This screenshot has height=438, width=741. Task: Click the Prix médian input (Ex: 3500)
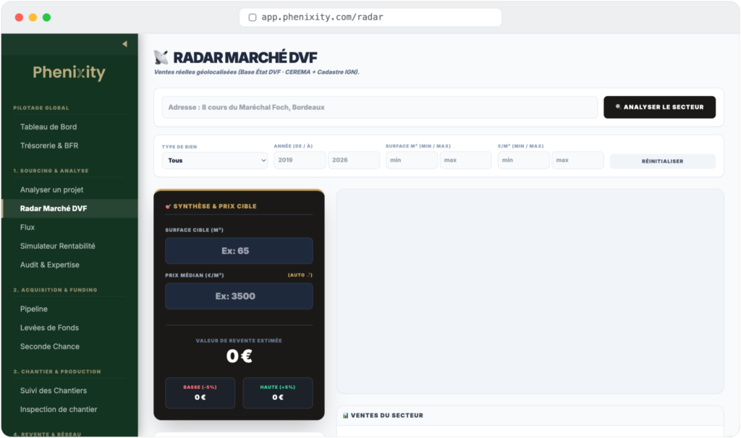[239, 296]
